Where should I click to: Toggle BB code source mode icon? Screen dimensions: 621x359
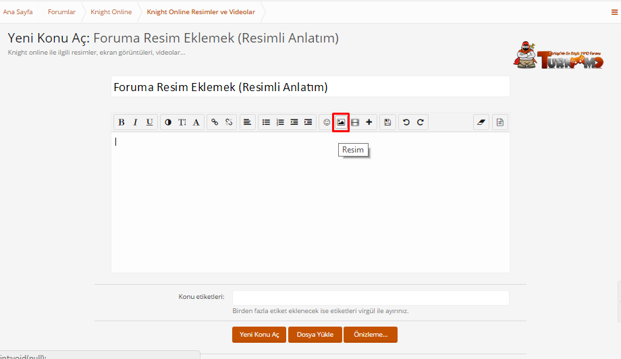[500, 122]
